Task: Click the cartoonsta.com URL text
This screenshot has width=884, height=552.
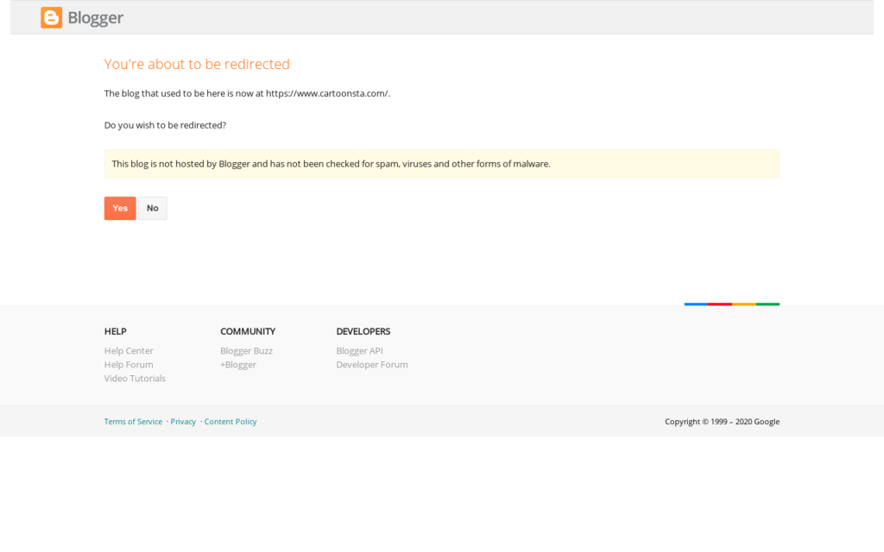Action: coord(327,93)
